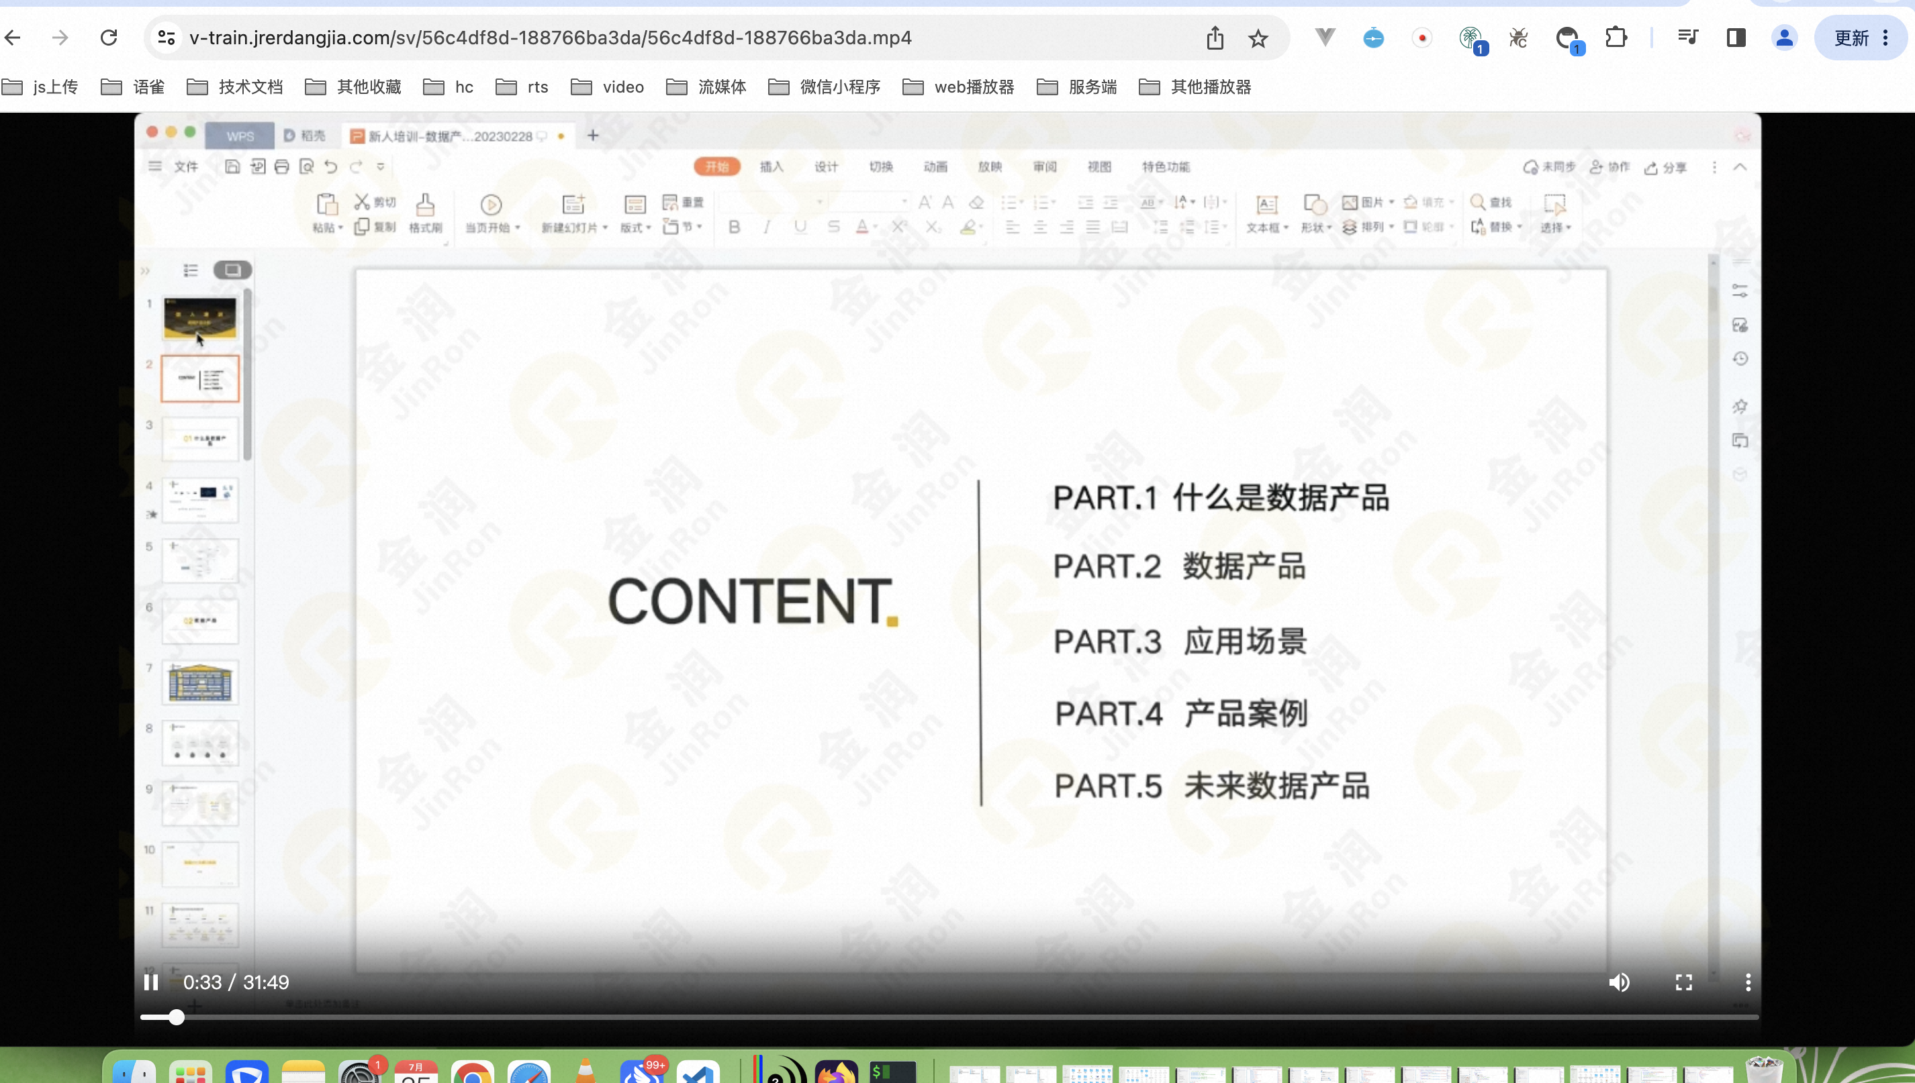
Task: Mute the video with the speaker icon
Action: [1619, 982]
